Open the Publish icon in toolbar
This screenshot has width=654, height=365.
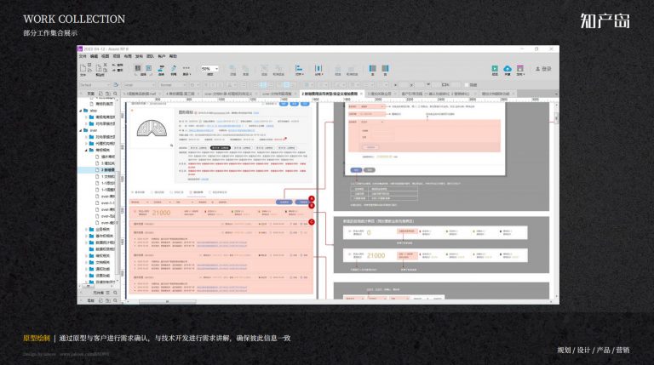pyautogui.click(x=519, y=68)
